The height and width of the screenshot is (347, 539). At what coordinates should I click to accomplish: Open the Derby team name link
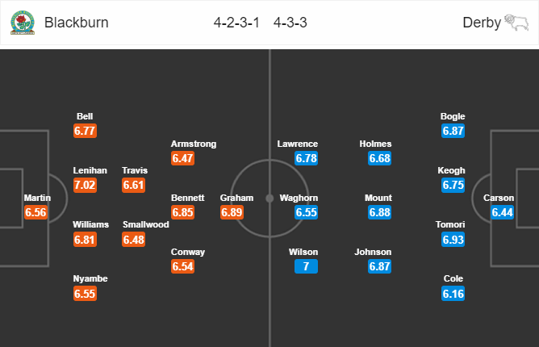482,23
